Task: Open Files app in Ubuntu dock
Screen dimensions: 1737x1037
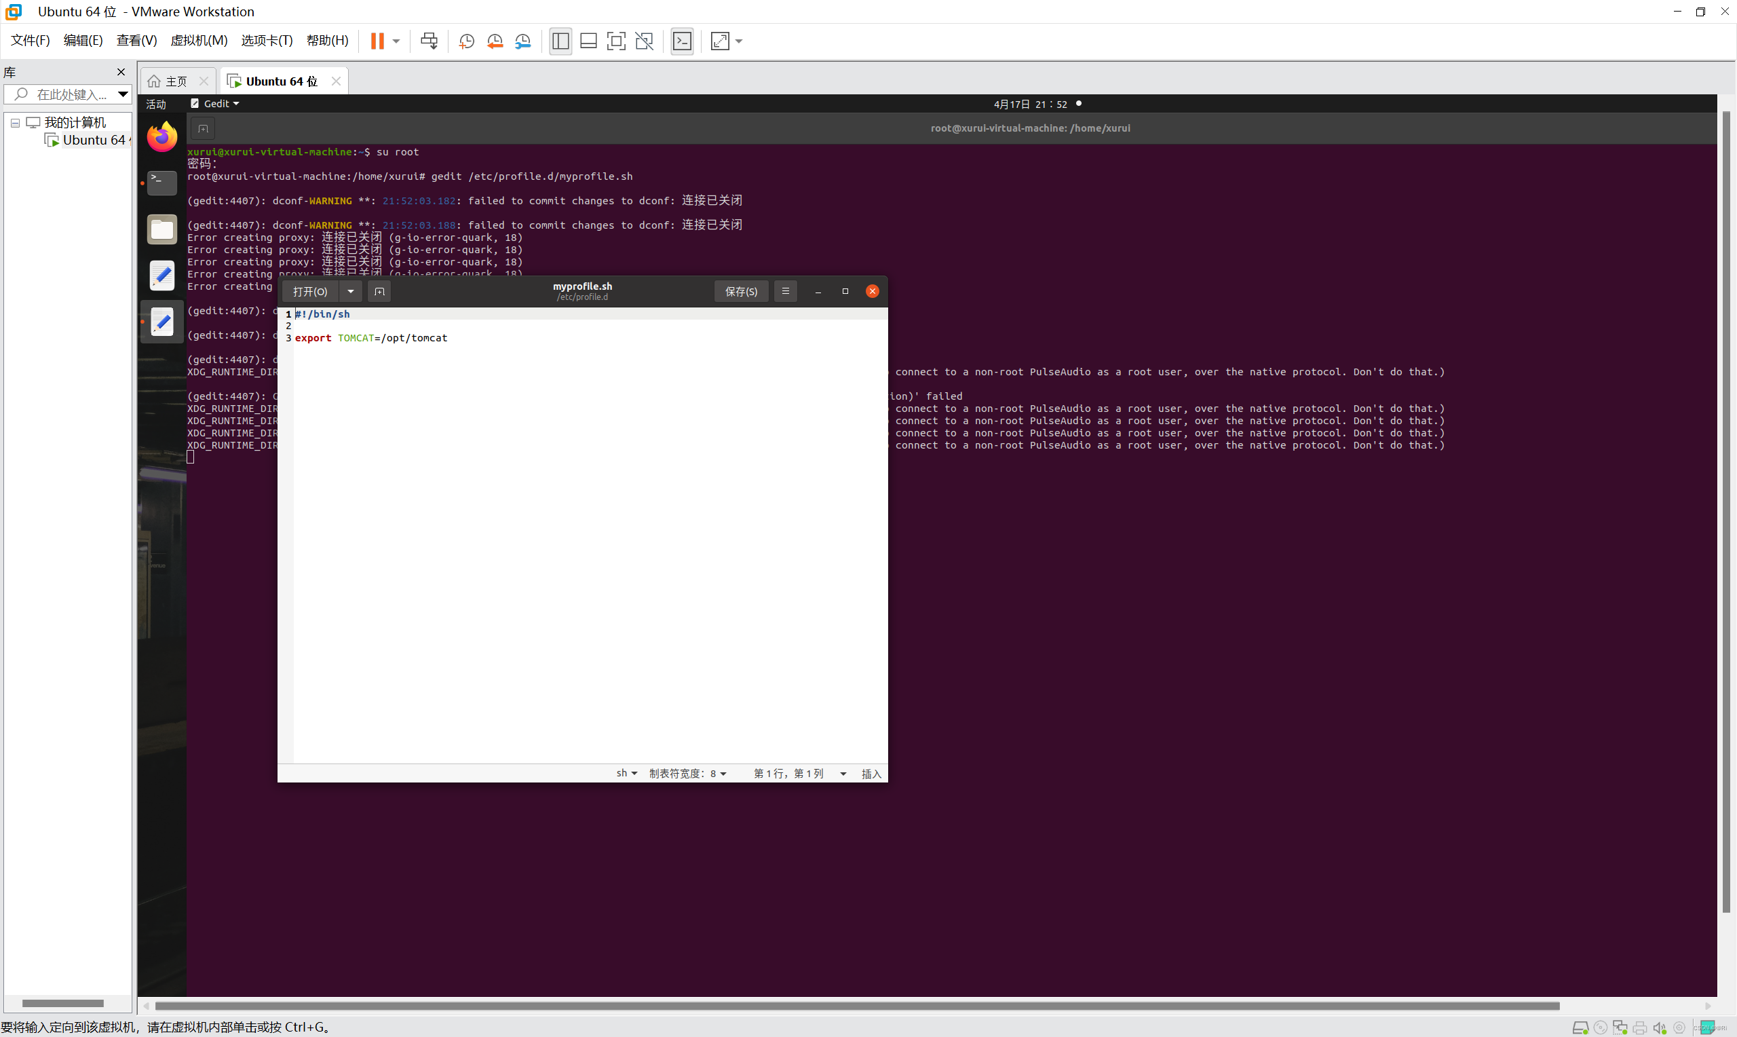Action: click(x=162, y=229)
